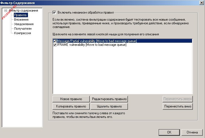Image resolution: width=205 pixels, height=138 pixels.
Task: Click Переместить вниз button
Action: (177, 106)
